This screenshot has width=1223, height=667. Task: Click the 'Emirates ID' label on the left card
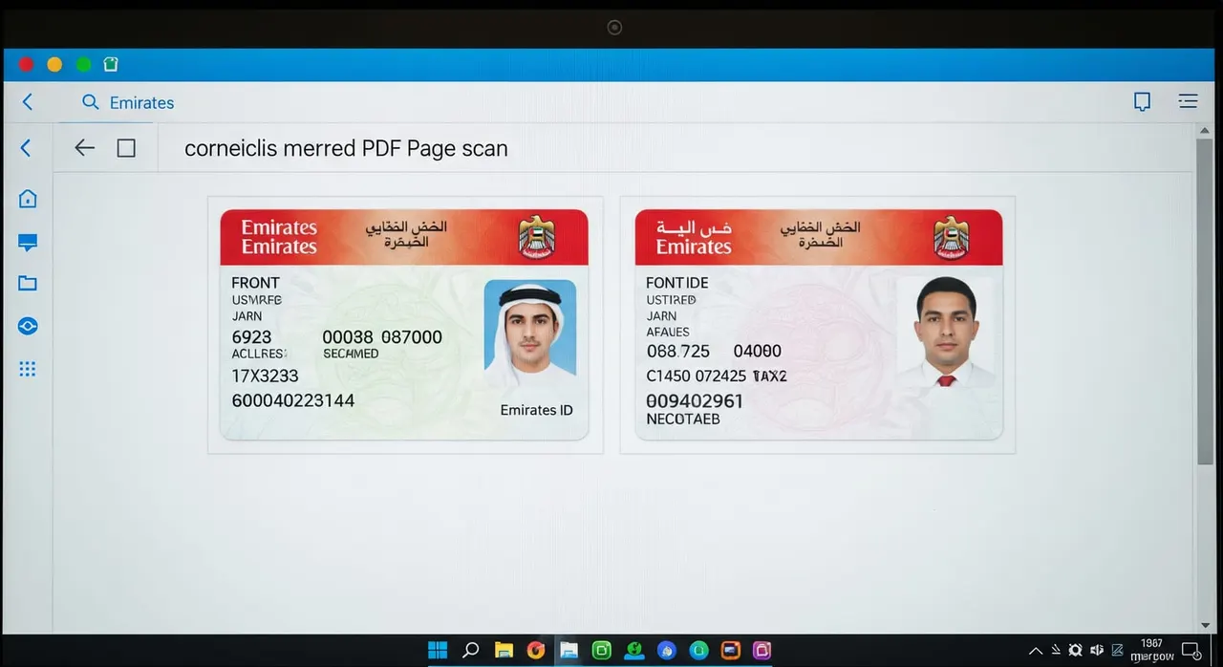(536, 410)
